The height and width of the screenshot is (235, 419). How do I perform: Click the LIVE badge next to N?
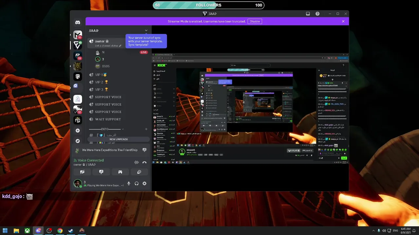point(144,52)
